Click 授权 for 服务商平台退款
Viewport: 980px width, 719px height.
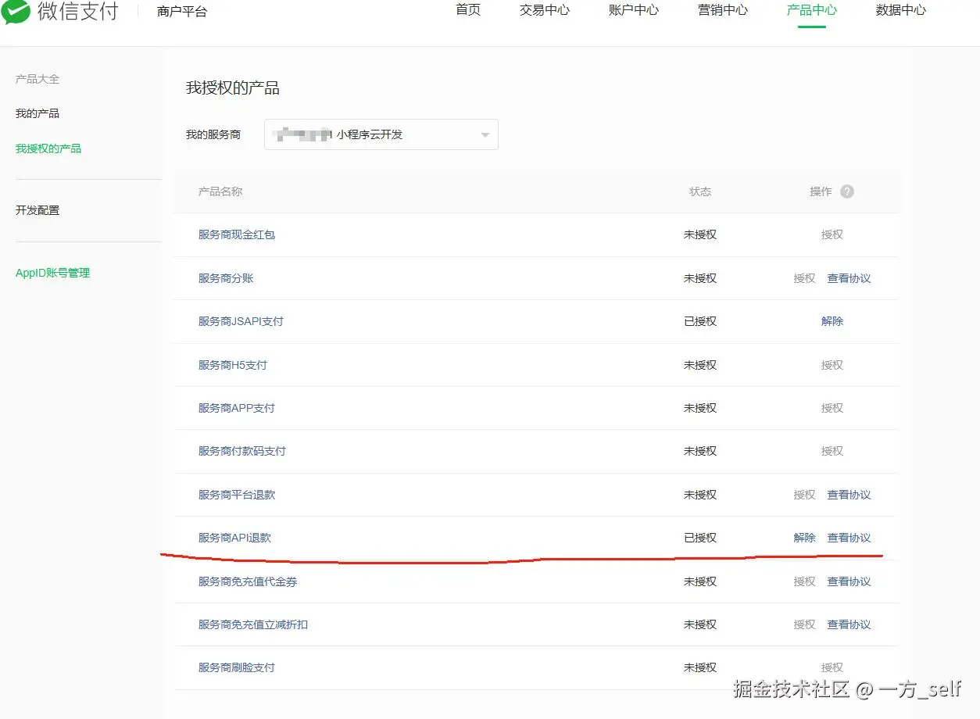[805, 495]
